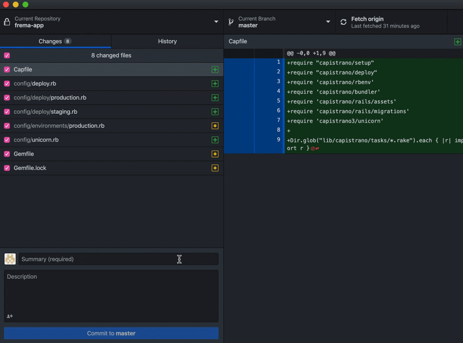Click the user avatar next to Summary
This screenshot has height=343, width=463.
coord(10,259)
